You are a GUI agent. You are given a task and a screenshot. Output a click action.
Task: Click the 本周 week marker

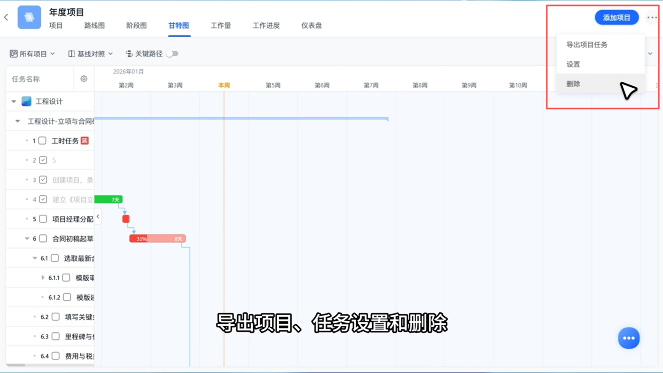pos(224,85)
